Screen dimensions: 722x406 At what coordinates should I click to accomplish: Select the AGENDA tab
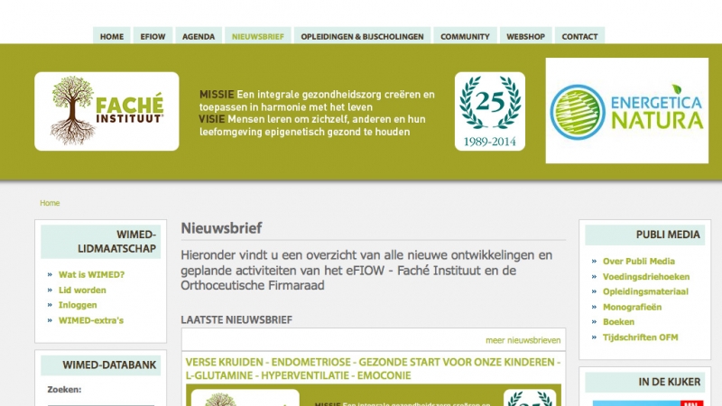point(199,37)
